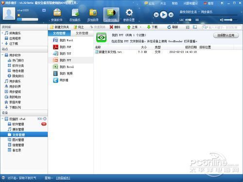Image resolution: width=243 pixels, height=182 pixels.
Task: Go up one level with 向上
Action: 79,27
